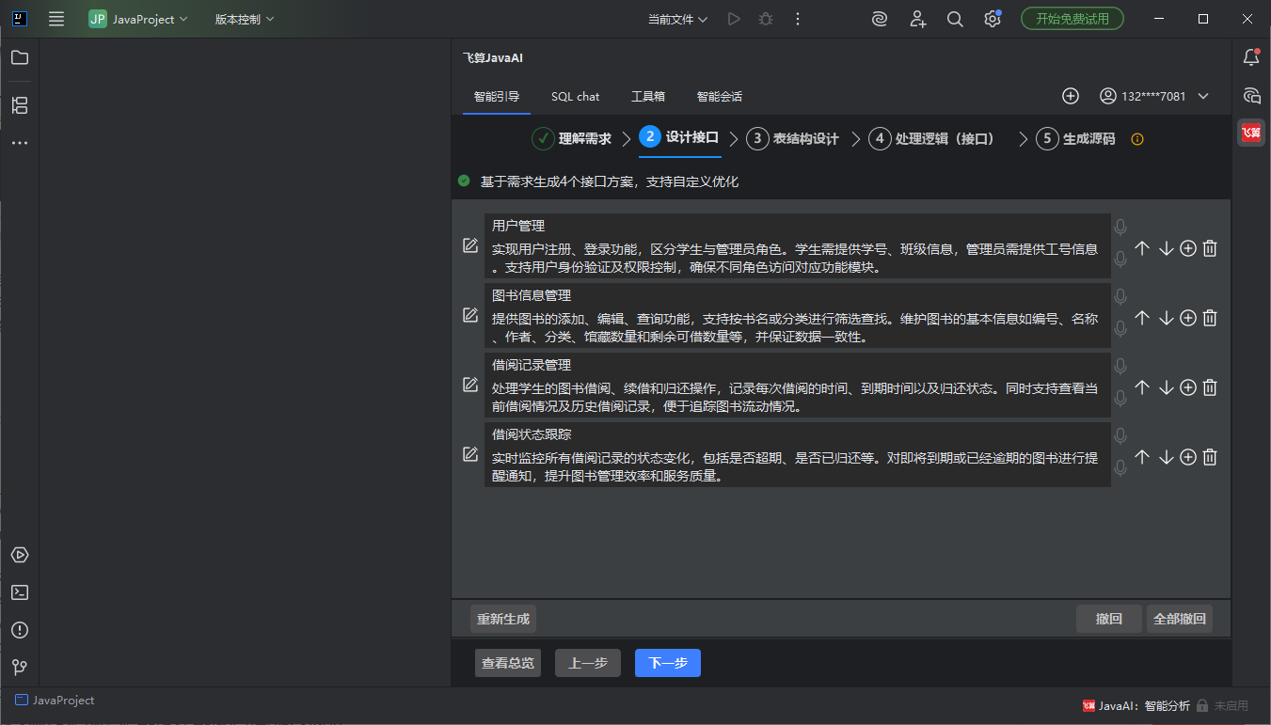Open the Services run tool window
1271x725 pixels.
[19, 555]
